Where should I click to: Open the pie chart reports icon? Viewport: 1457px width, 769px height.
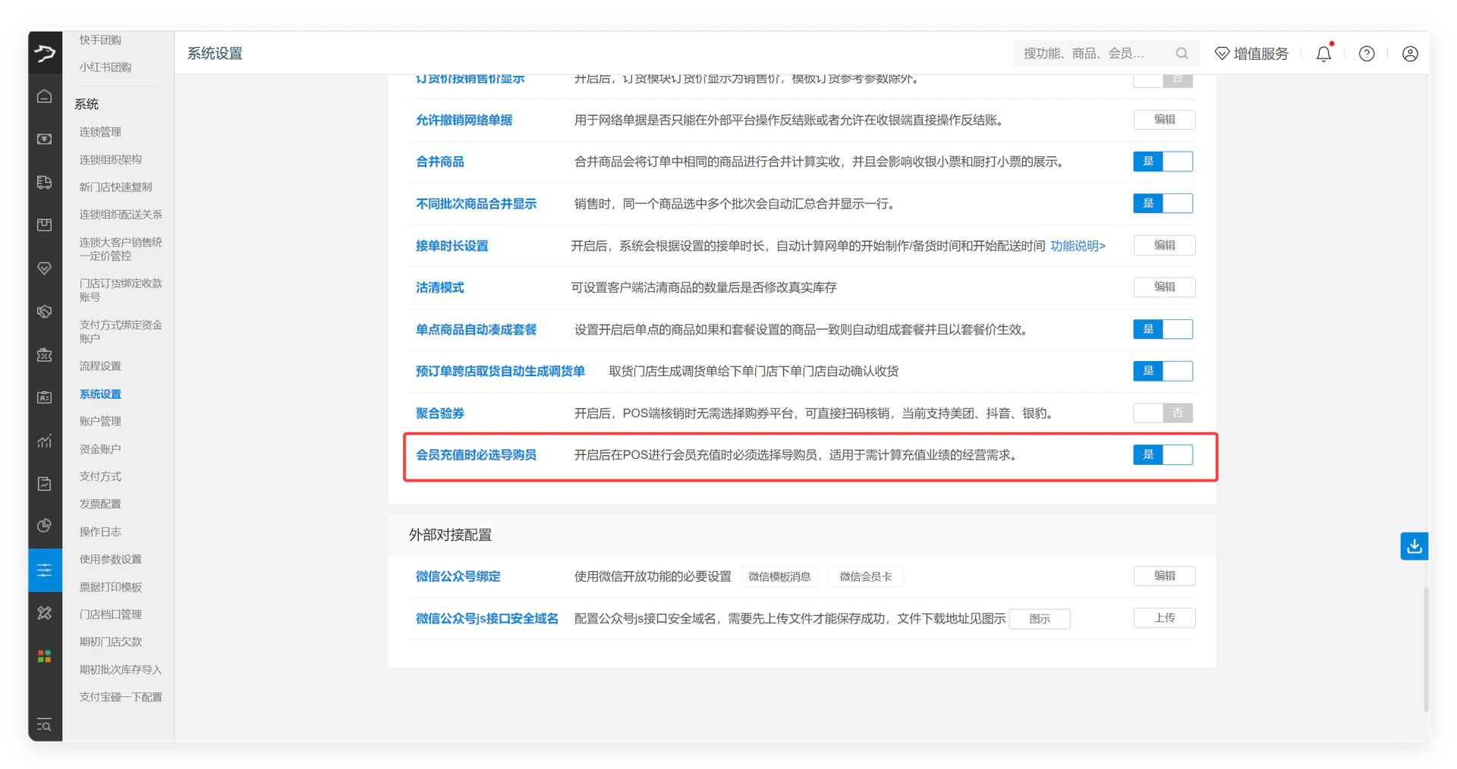(x=45, y=526)
